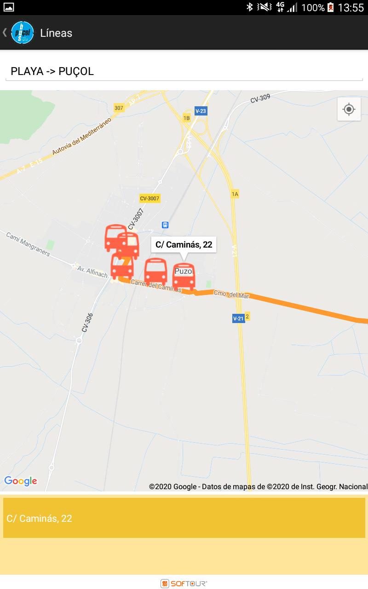The image size is (368, 589).
Task: Open the PLAYA -> PUÇOL line dropdown
Action: pos(184,71)
